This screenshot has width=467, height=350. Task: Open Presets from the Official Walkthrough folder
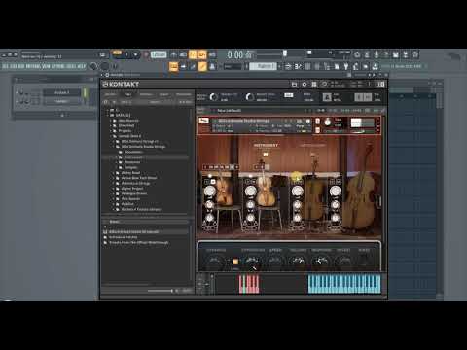(x=139, y=243)
